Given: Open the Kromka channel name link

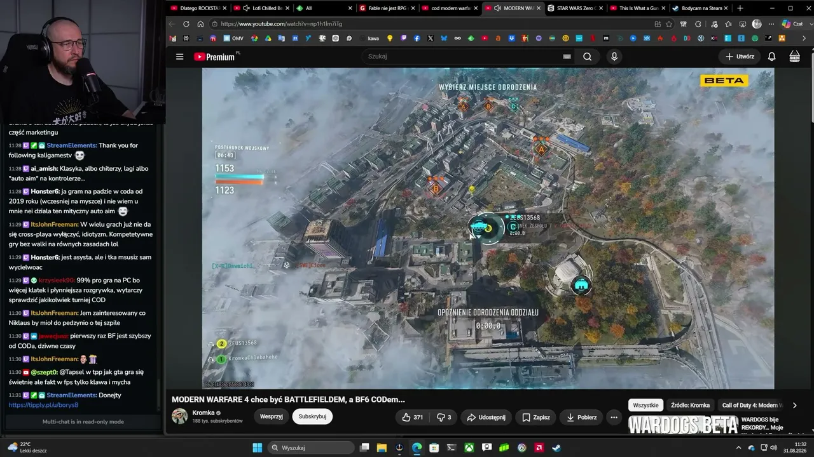Looking at the screenshot, I should (x=203, y=413).
